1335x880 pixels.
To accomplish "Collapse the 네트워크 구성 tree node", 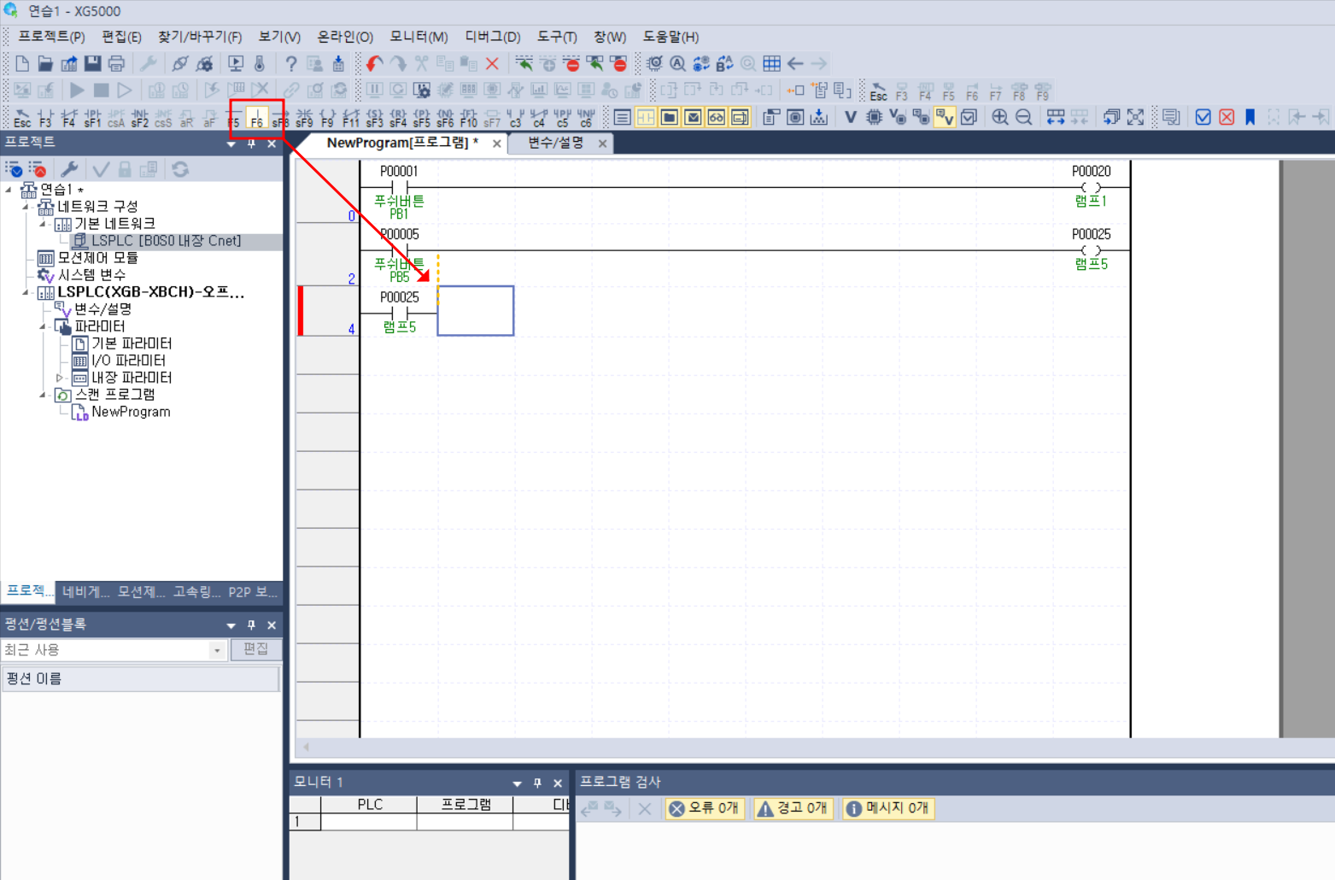I will (x=26, y=207).
